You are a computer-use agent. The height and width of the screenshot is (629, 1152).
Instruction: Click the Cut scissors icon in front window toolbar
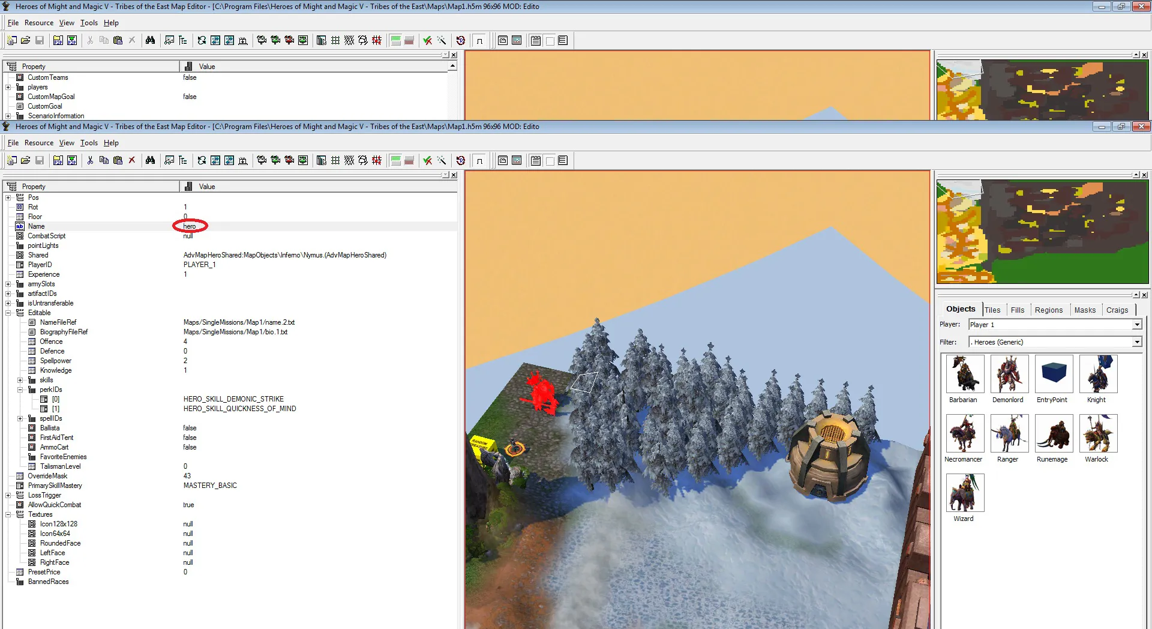pos(90,160)
